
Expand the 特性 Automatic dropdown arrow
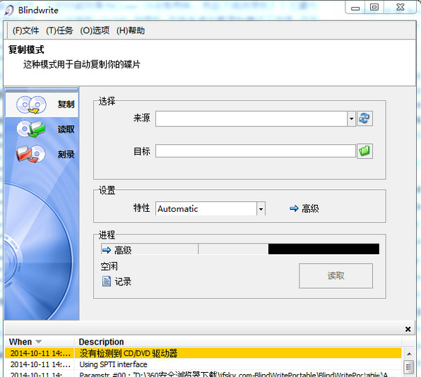pyautogui.click(x=261, y=208)
